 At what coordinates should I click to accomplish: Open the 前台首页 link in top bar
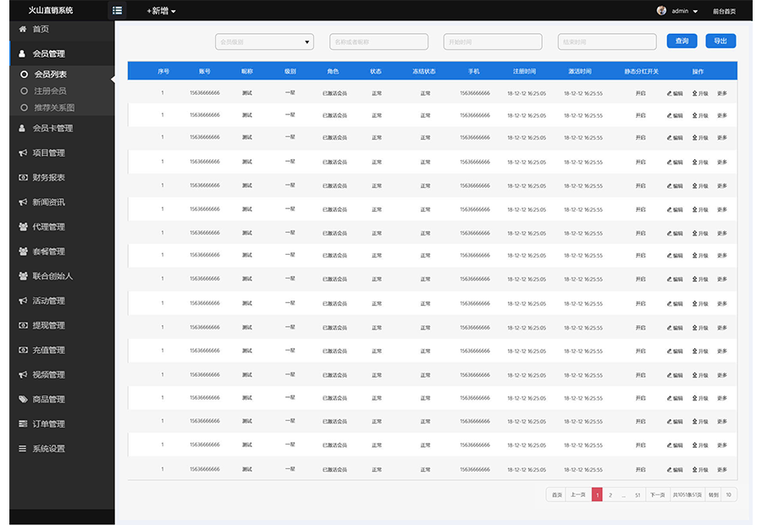pos(724,11)
